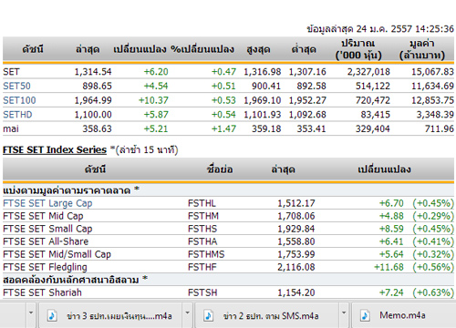Open the SET100 index link
This screenshot has height=328, width=456.
point(19,100)
